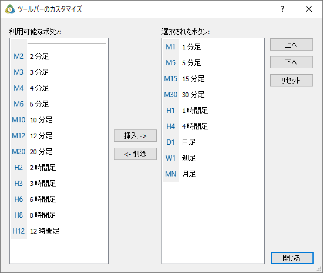Select the '30 分足' row text
Screen dimensions: 323x273
click(193, 95)
